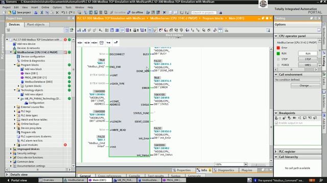Viewport: 327px width, 183px height.
Task: Click the STOP indicator LED
Action: [278, 59]
